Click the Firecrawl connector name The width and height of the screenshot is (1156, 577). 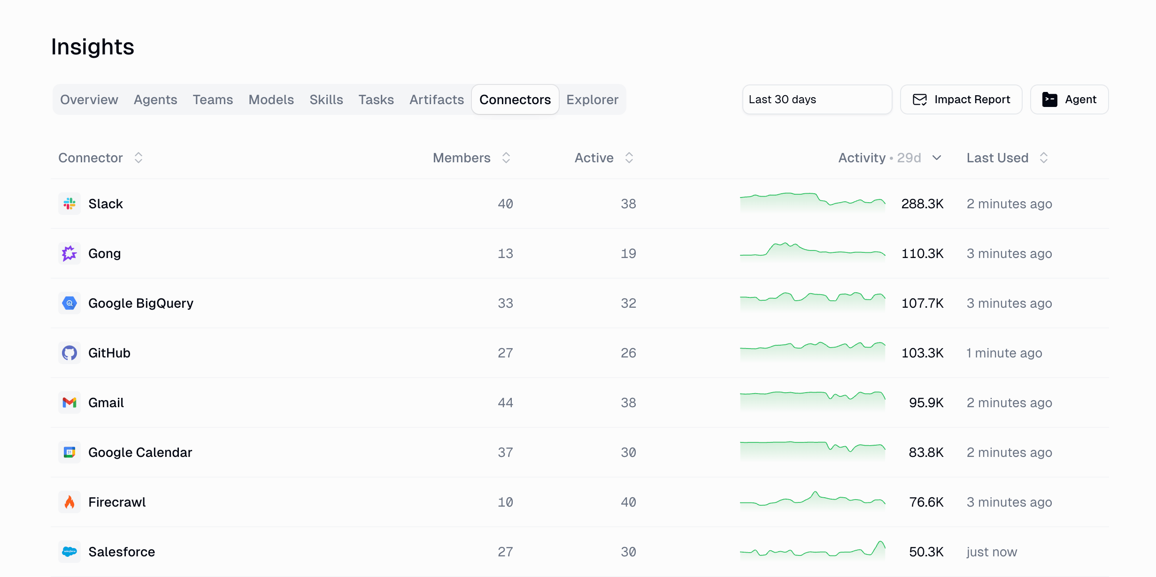[117, 502]
